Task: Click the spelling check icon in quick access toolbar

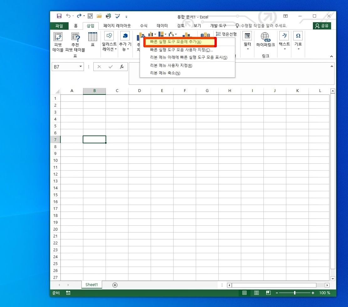Action: coord(117,16)
